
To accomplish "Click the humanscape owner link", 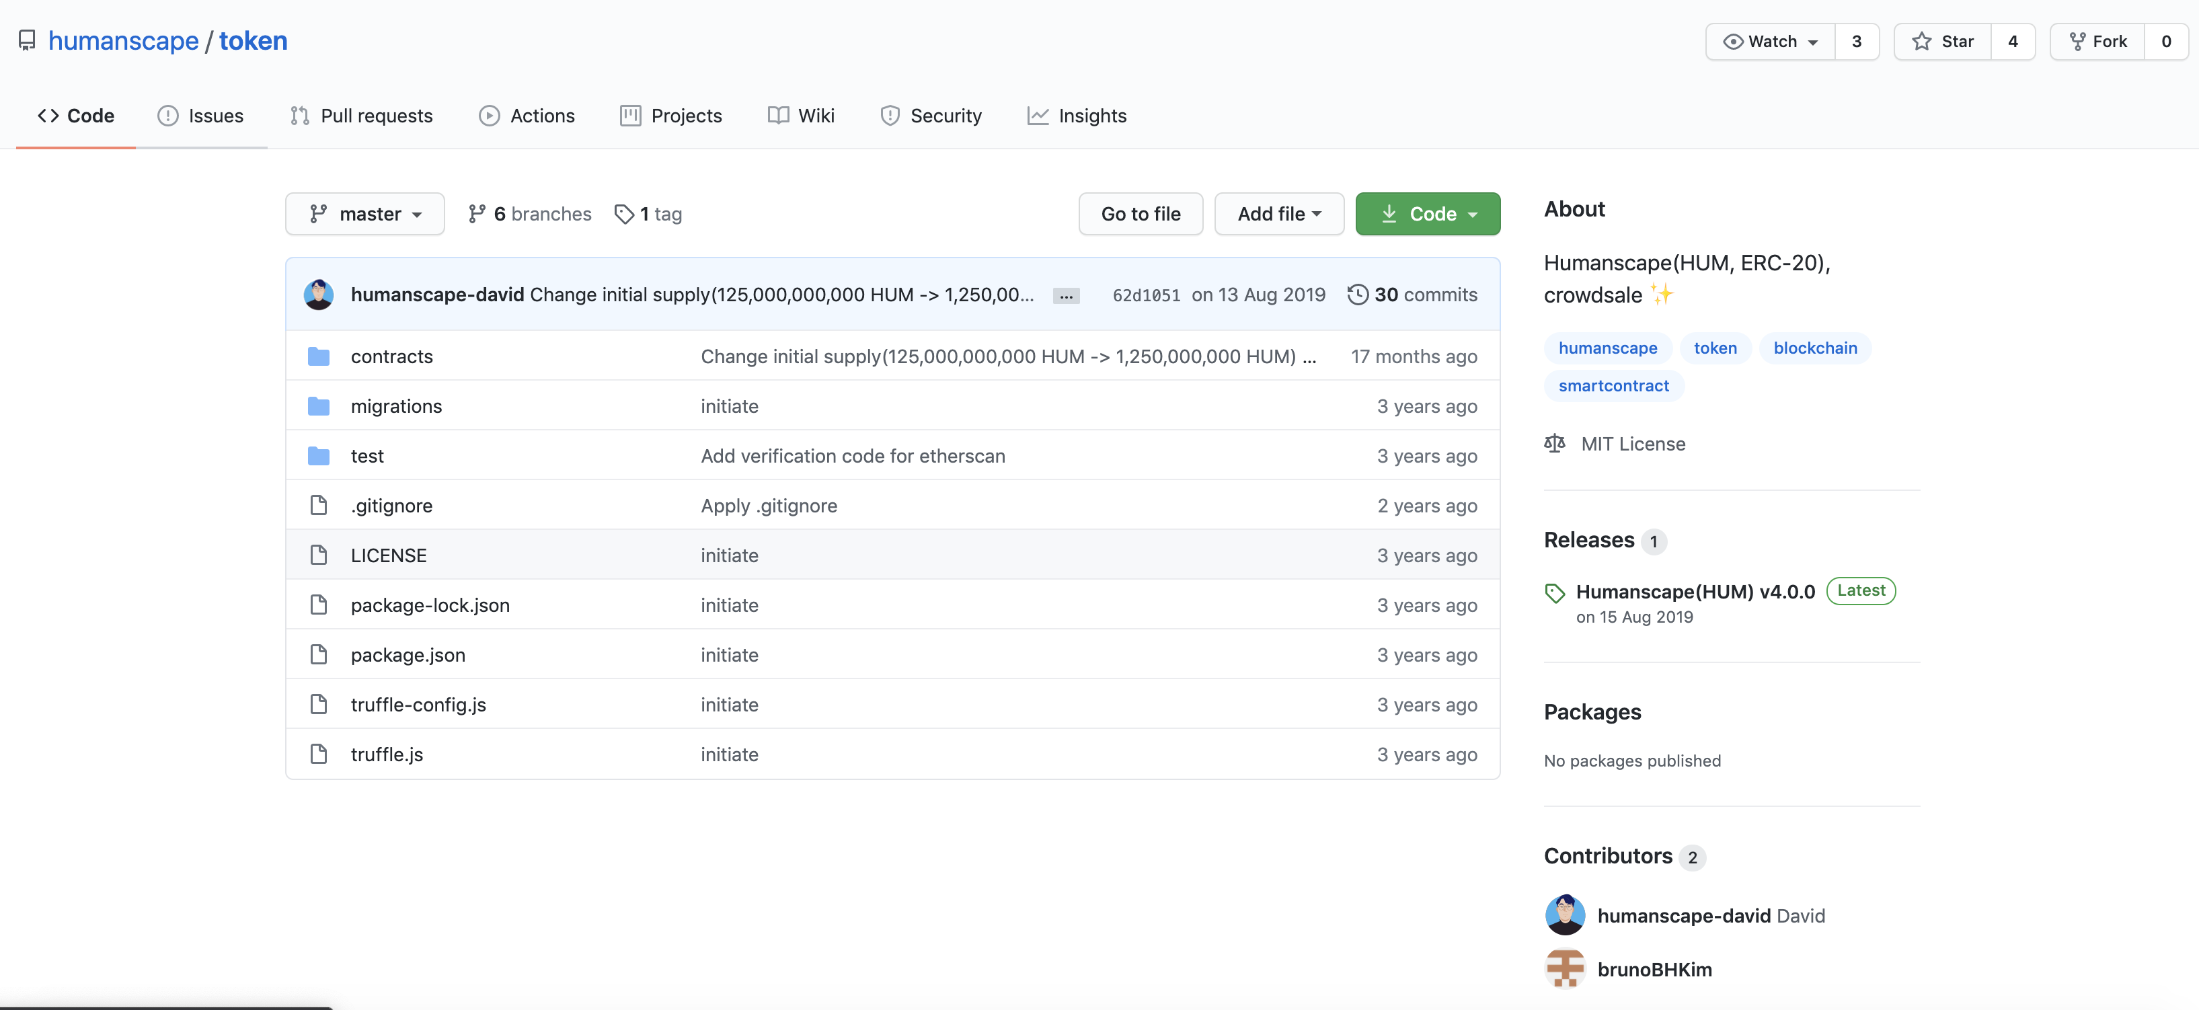I will click(124, 41).
